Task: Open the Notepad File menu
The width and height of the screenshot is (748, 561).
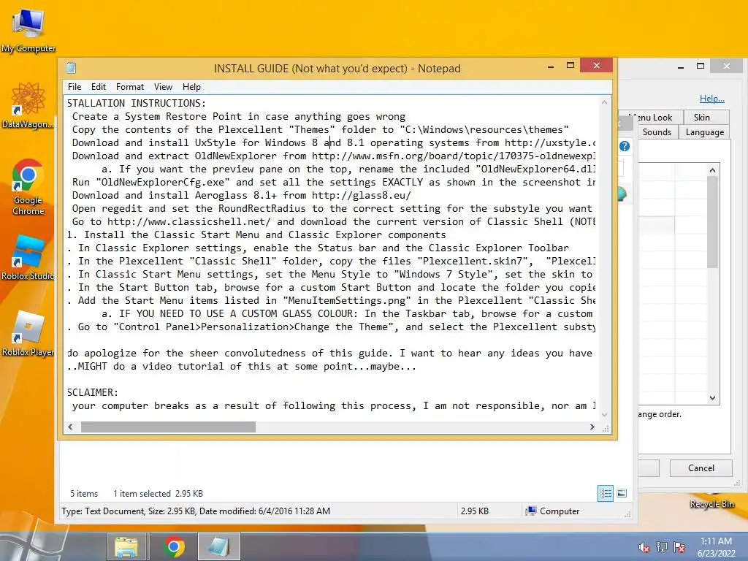Action: pos(75,87)
